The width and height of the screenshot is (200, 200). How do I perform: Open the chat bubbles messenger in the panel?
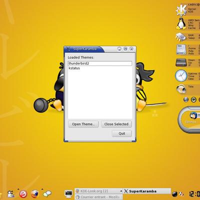47,193
